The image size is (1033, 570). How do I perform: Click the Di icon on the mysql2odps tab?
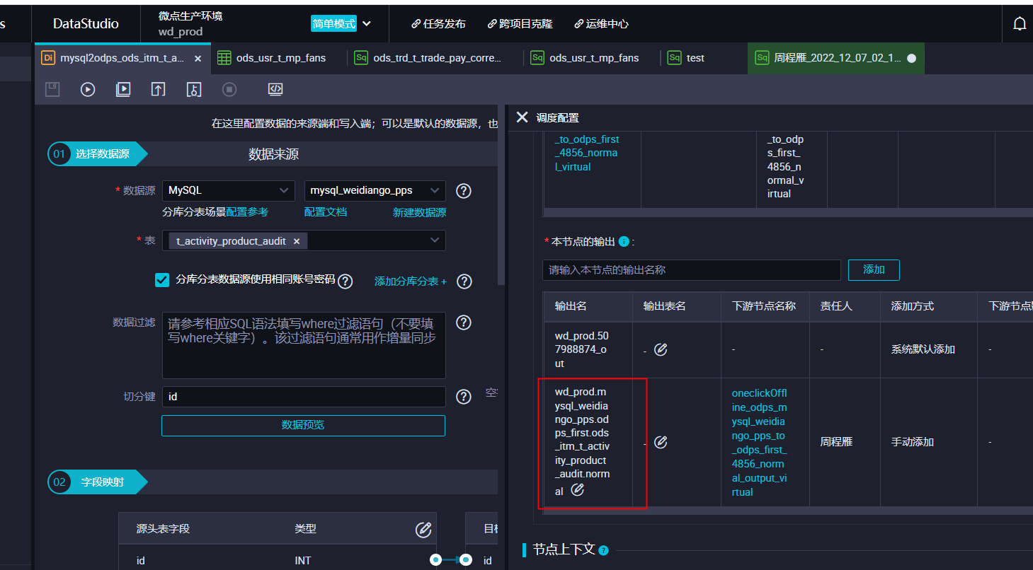coord(48,58)
